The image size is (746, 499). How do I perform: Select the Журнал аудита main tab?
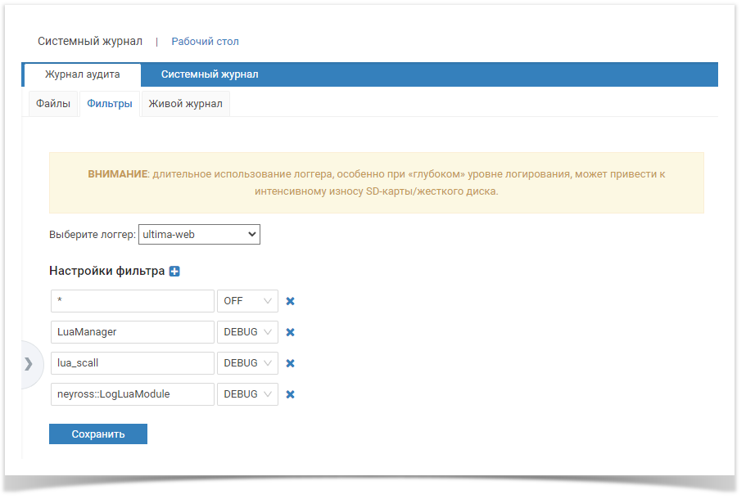point(82,74)
